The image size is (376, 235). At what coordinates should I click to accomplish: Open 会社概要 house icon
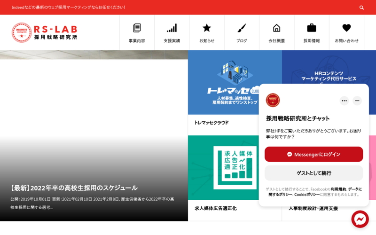[276, 28]
